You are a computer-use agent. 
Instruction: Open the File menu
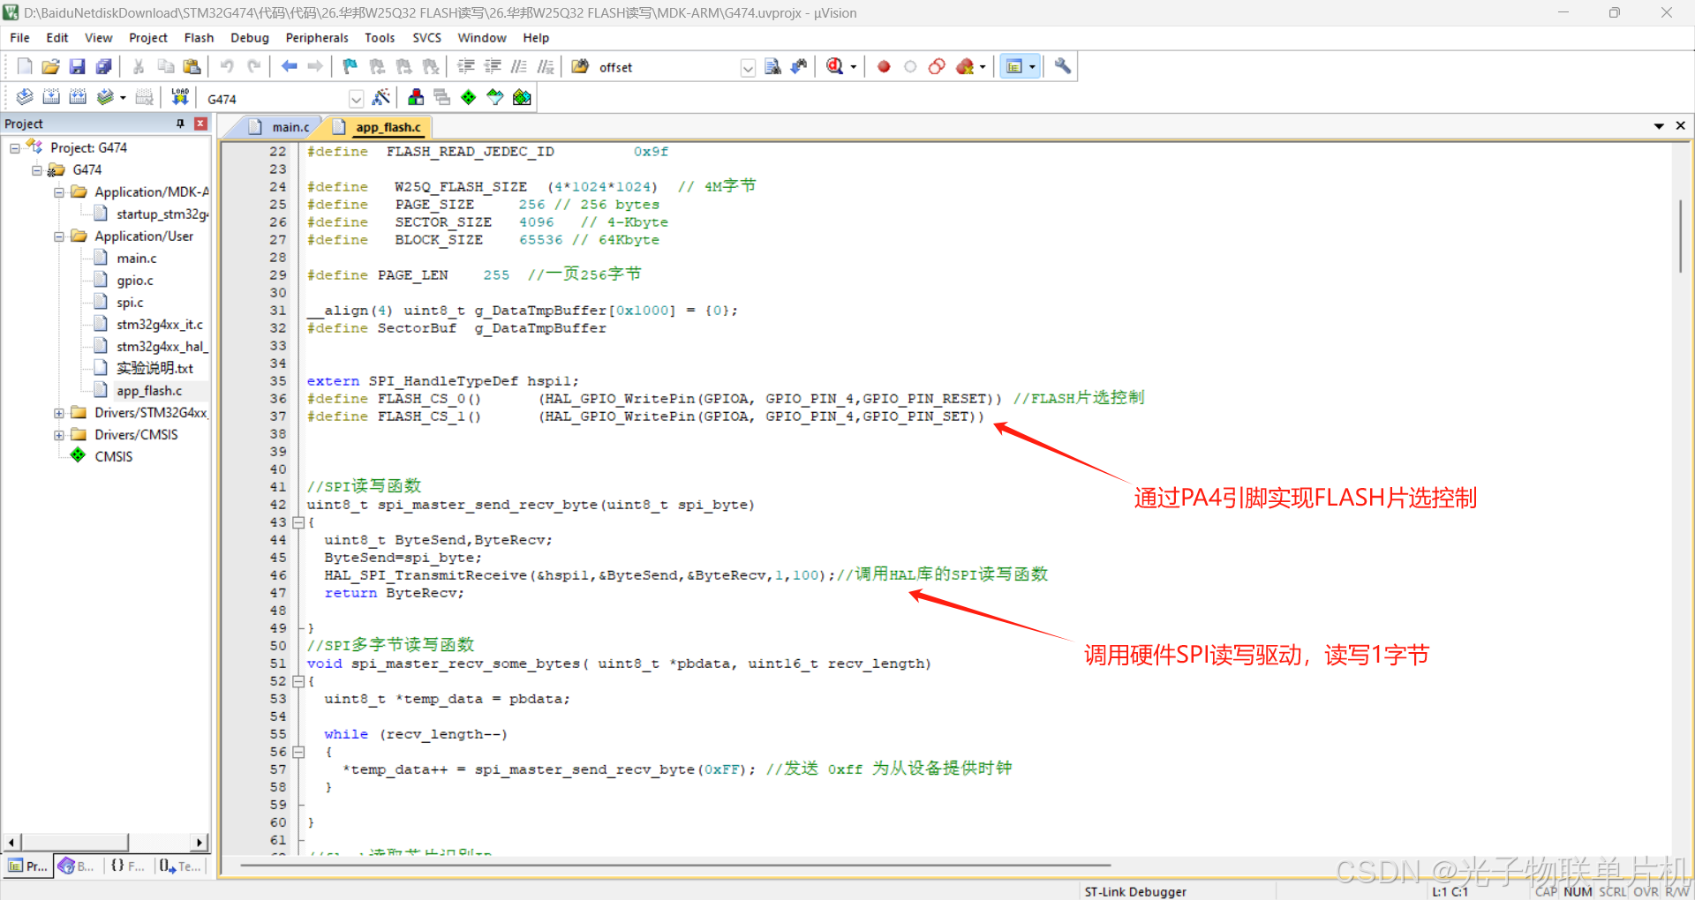(19, 38)
